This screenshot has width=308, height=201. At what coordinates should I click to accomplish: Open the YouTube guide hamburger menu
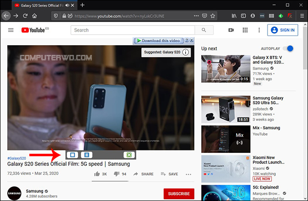(x=11, y=30)
